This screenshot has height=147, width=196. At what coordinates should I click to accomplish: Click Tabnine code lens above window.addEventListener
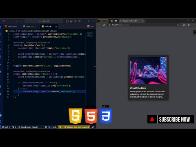point(32,71)
